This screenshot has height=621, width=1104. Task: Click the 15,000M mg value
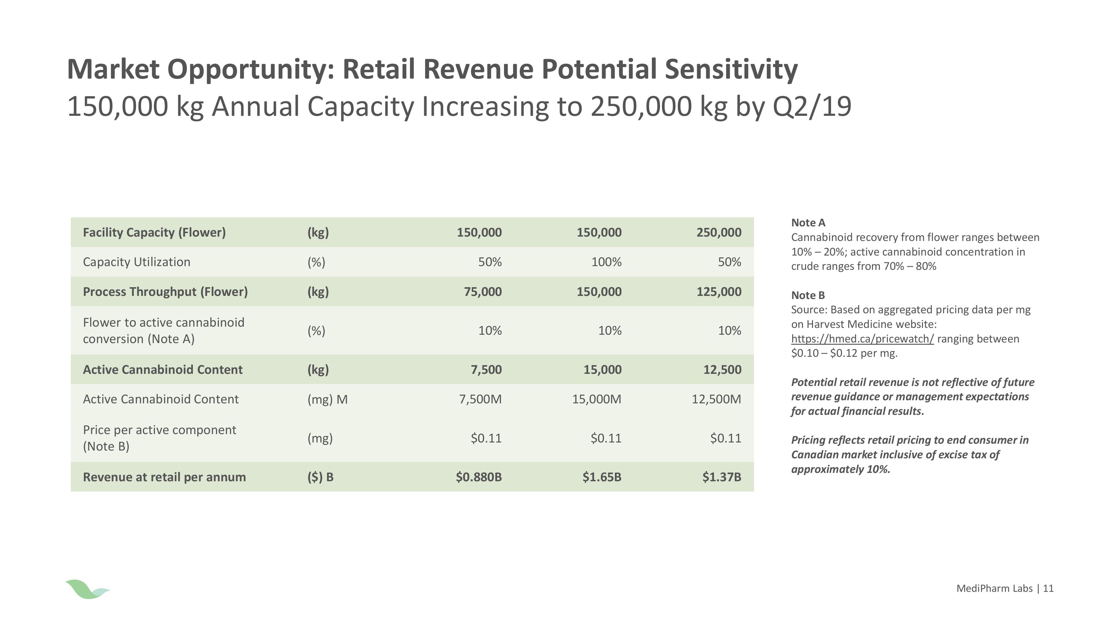coord(597,399)
